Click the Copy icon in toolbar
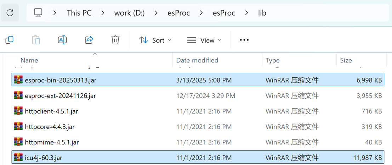Screen dimensions: 392x165 (10, 40)
